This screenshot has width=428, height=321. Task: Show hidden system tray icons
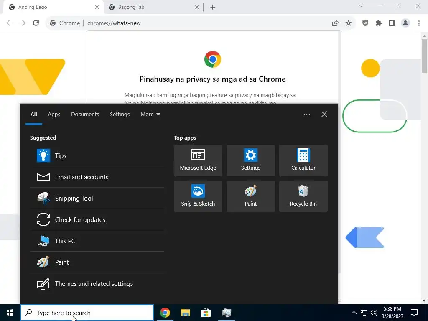[354, 313]
